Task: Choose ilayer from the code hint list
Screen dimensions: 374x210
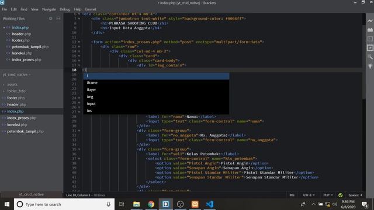Action: click(x=156, y=90)
